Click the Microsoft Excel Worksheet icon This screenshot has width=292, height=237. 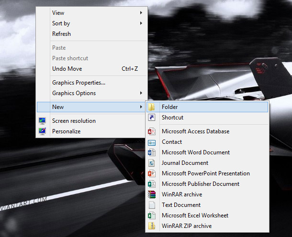click(x=152, y=215)
